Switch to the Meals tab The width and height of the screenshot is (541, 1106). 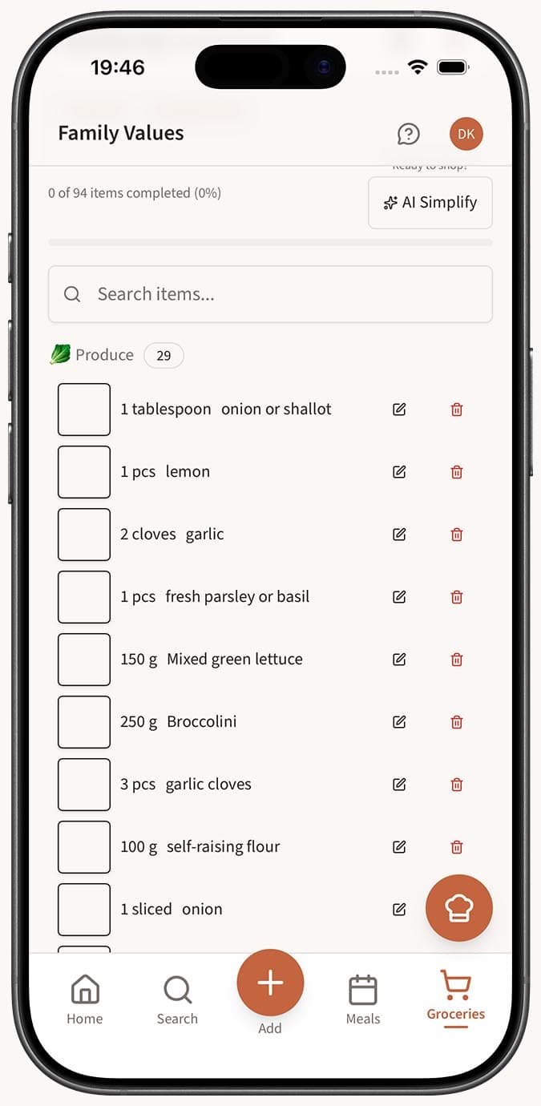(x=363, y=996)
